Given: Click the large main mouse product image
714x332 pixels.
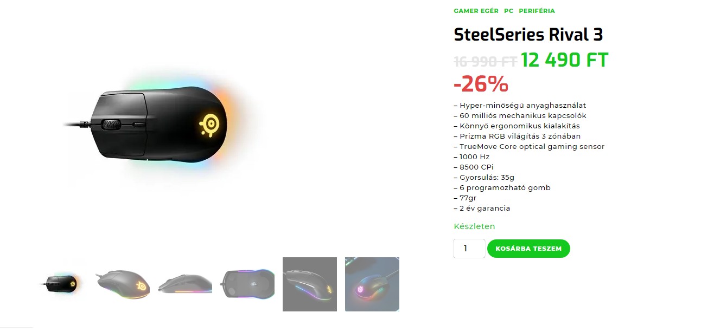Looking at the screenshot, I should click(x=157, y=126).
